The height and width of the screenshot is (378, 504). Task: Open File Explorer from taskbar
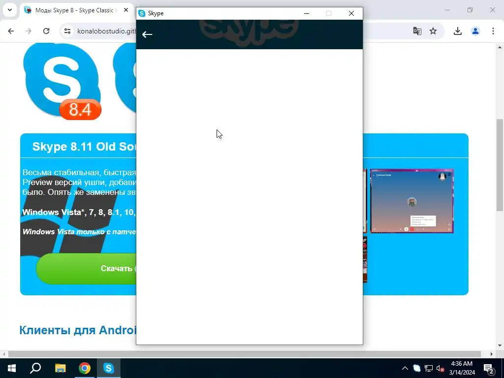tap(61, 368)
